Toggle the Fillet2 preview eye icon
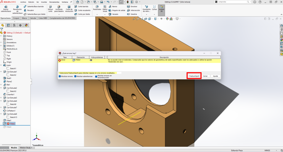This screenshot has width=283, height=152. [91, 60]
